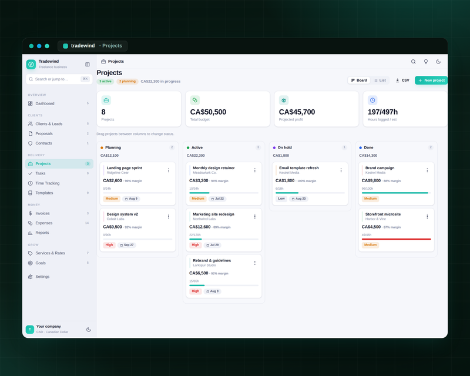Screen dimensions: 470x376
Task: Open Settings gear icon
Action: point(31,277)
